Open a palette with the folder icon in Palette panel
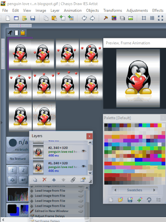The width and height of the screenshot is (166, 222). [120, 200]
